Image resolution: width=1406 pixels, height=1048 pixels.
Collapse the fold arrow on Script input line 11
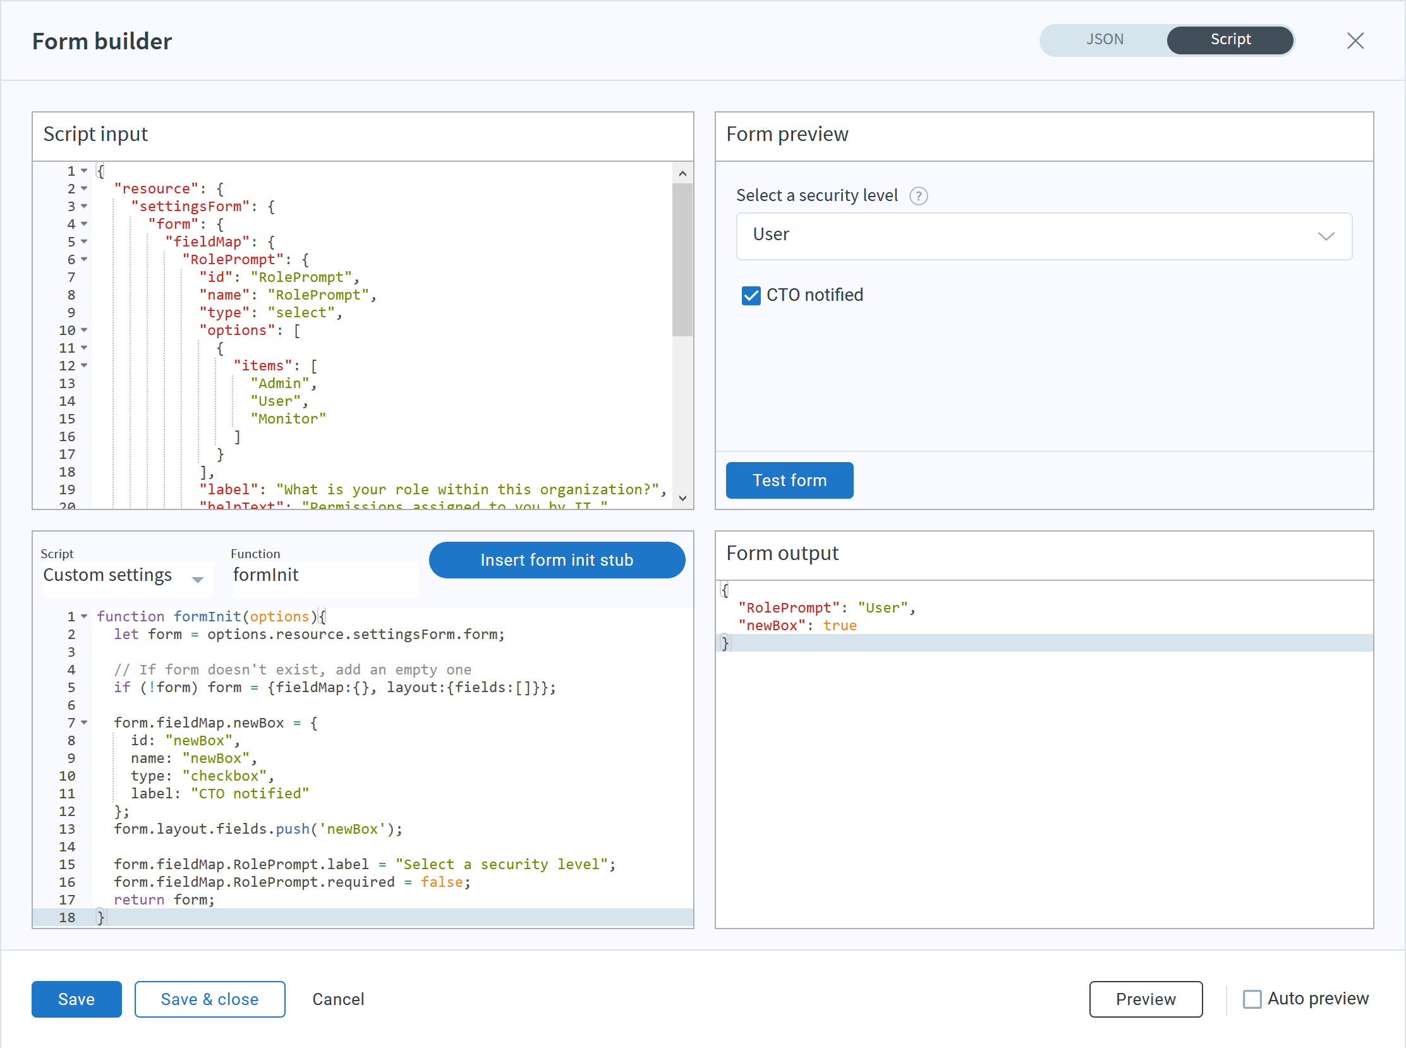tap(84, 348)
